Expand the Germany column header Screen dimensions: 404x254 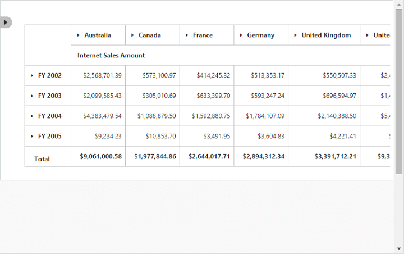click(241, 35)
